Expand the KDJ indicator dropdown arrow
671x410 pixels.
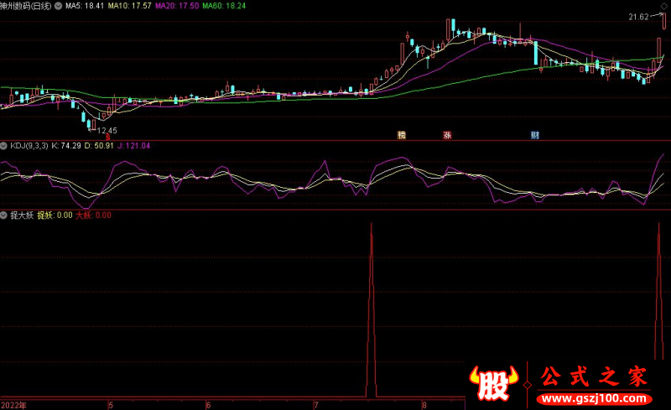coord(4,146)
